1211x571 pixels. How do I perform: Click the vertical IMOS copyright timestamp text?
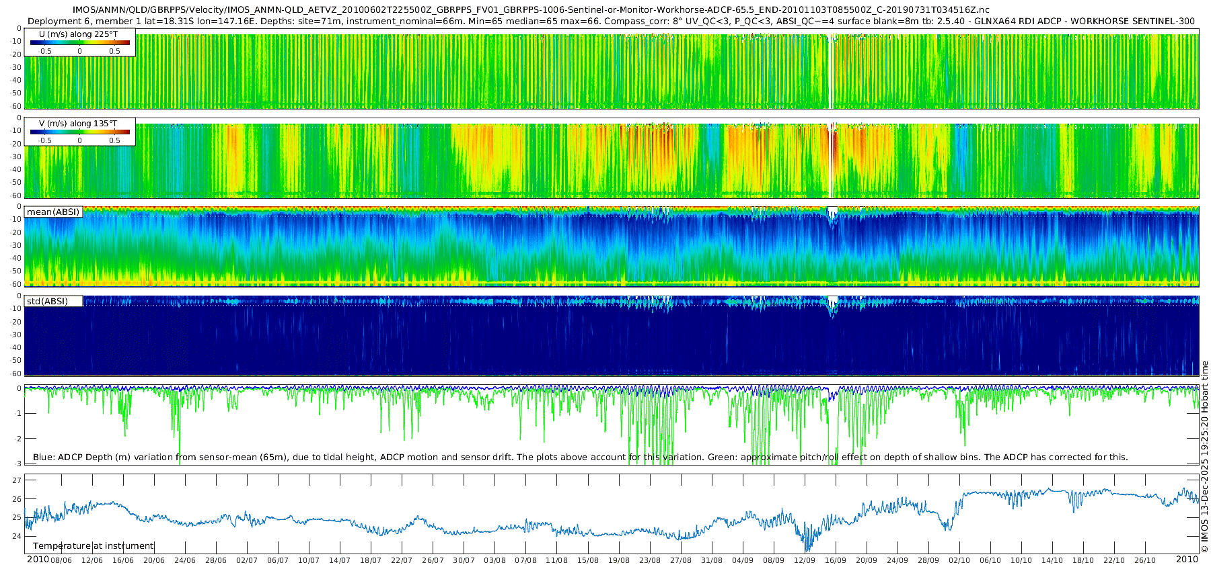[x=1204, y=457]
